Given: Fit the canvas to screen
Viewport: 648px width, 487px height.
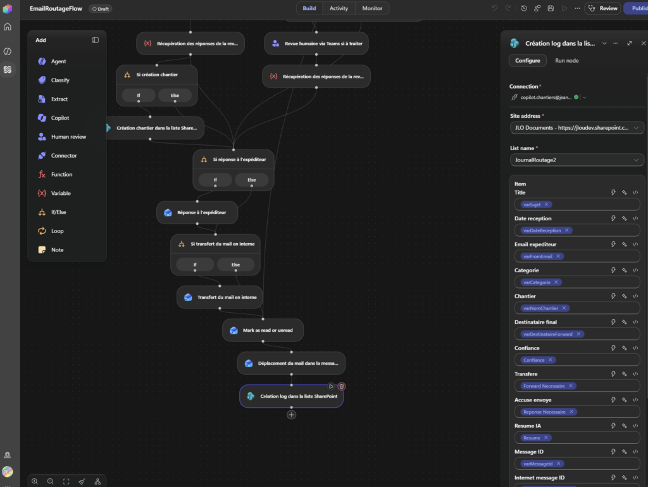Looking at the screenshot, I should click(66, 482).
